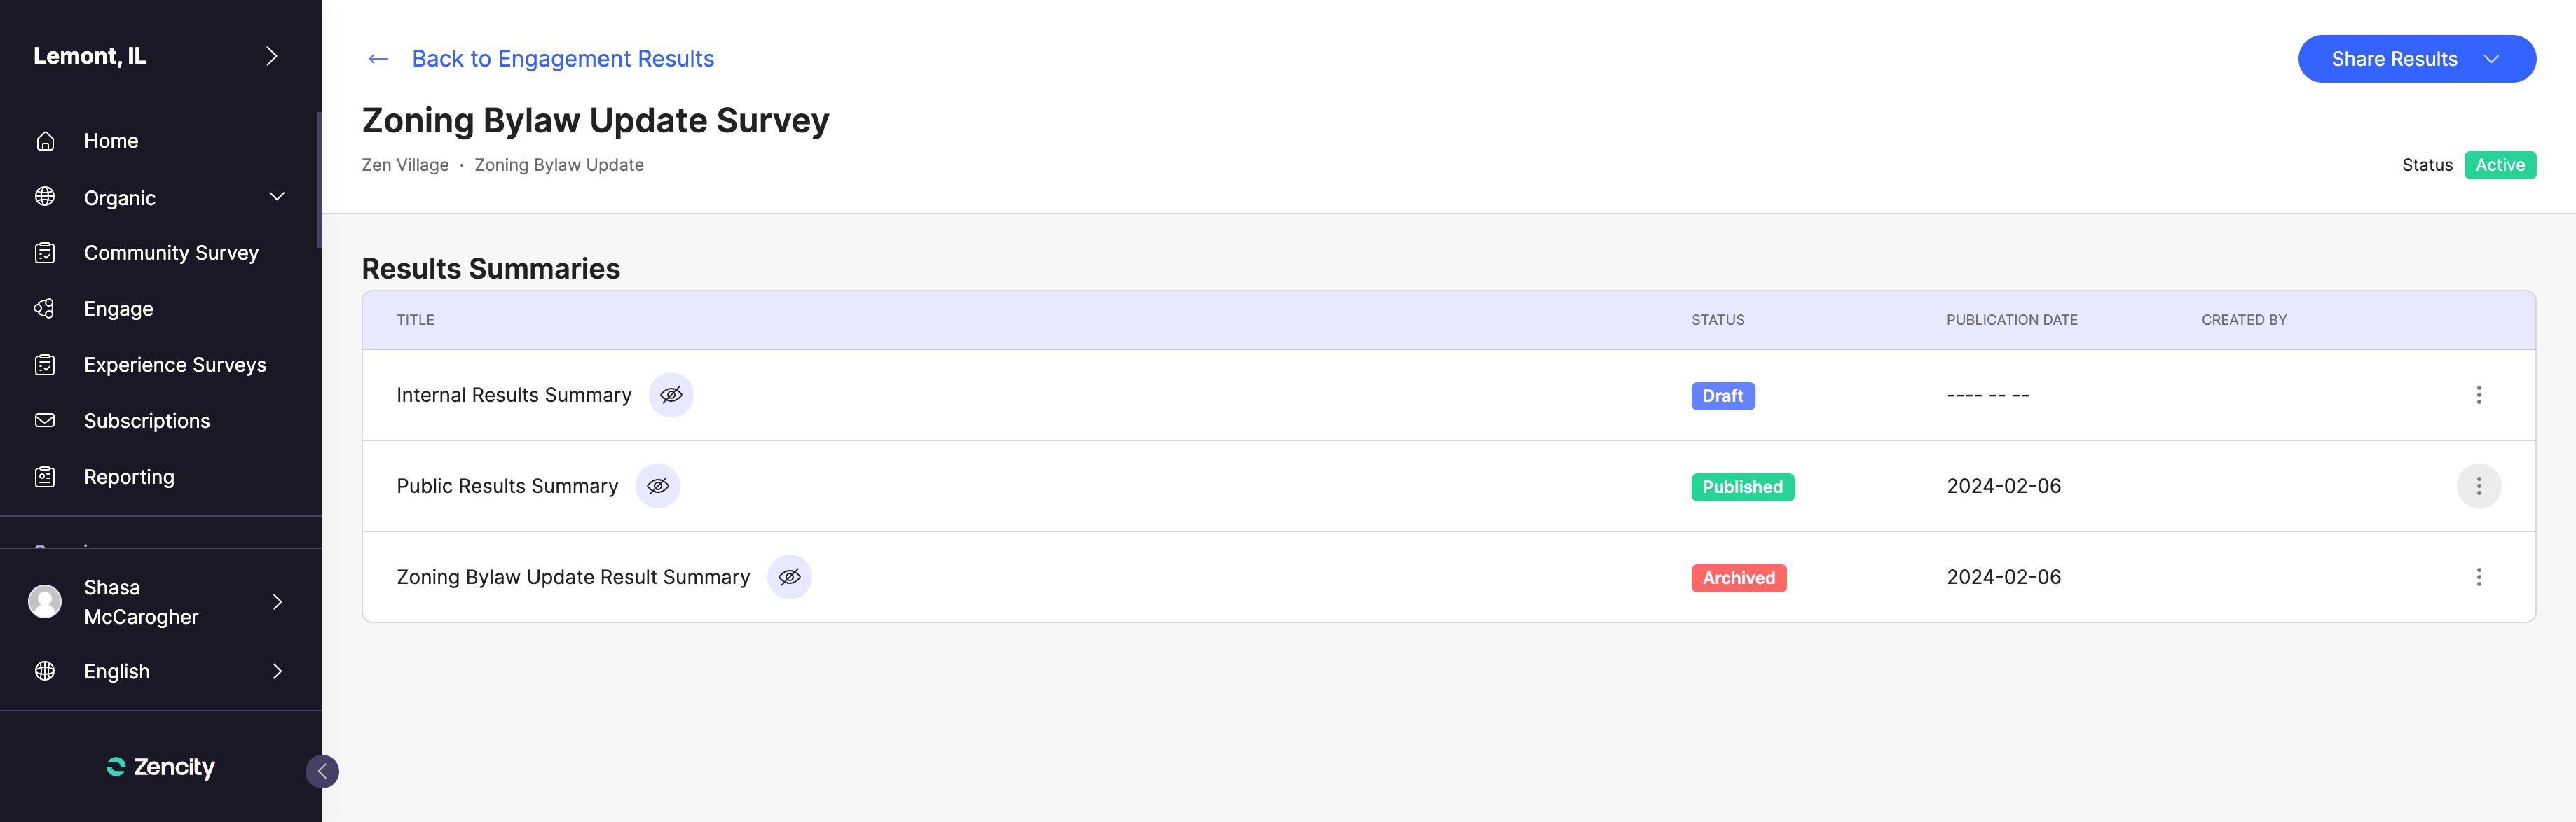Click the Active status badge

(2500, 165)
